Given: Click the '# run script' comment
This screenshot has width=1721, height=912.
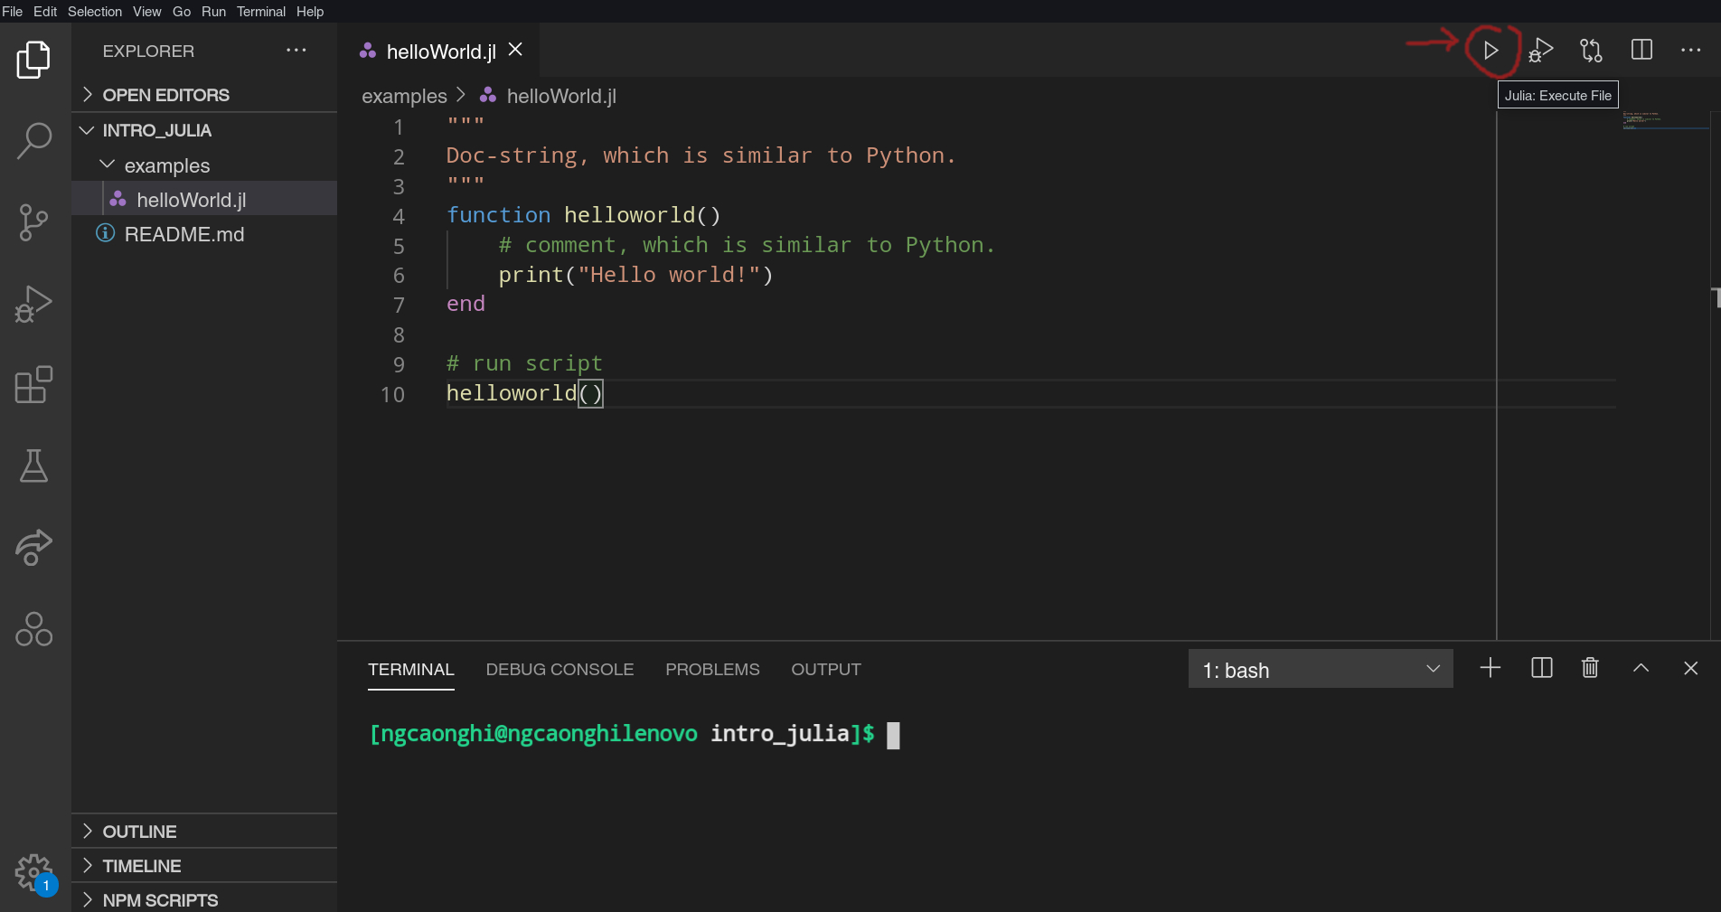Looking at the screenshot, I should point(524,363).
